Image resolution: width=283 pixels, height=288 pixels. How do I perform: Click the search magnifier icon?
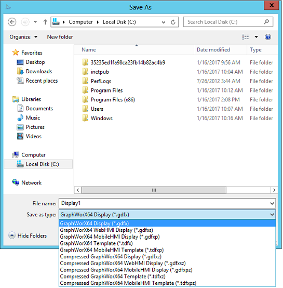[x=266, y=22]
